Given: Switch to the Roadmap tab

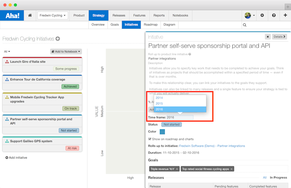Looking at the screenshot, I should click(151, 25).
